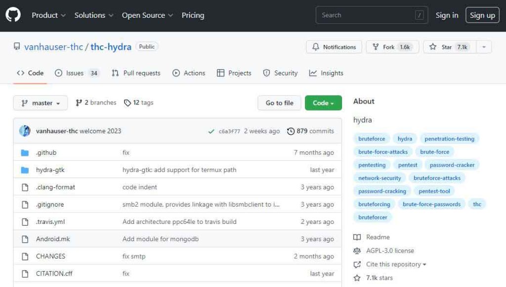Open the green Code dropdown
The width and height of the screenshot is (506, 287).
[323, 103]
